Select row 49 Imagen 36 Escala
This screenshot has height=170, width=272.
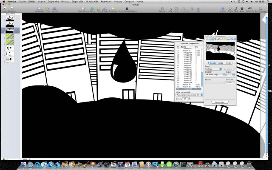189,85
